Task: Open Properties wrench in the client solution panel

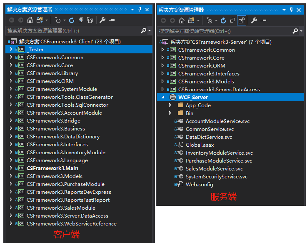Action: 102,20
